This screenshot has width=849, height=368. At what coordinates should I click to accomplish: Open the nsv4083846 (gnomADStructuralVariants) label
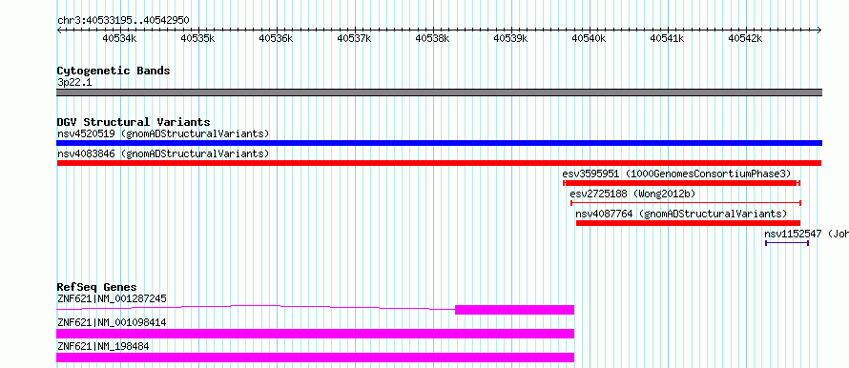[163, 153]
